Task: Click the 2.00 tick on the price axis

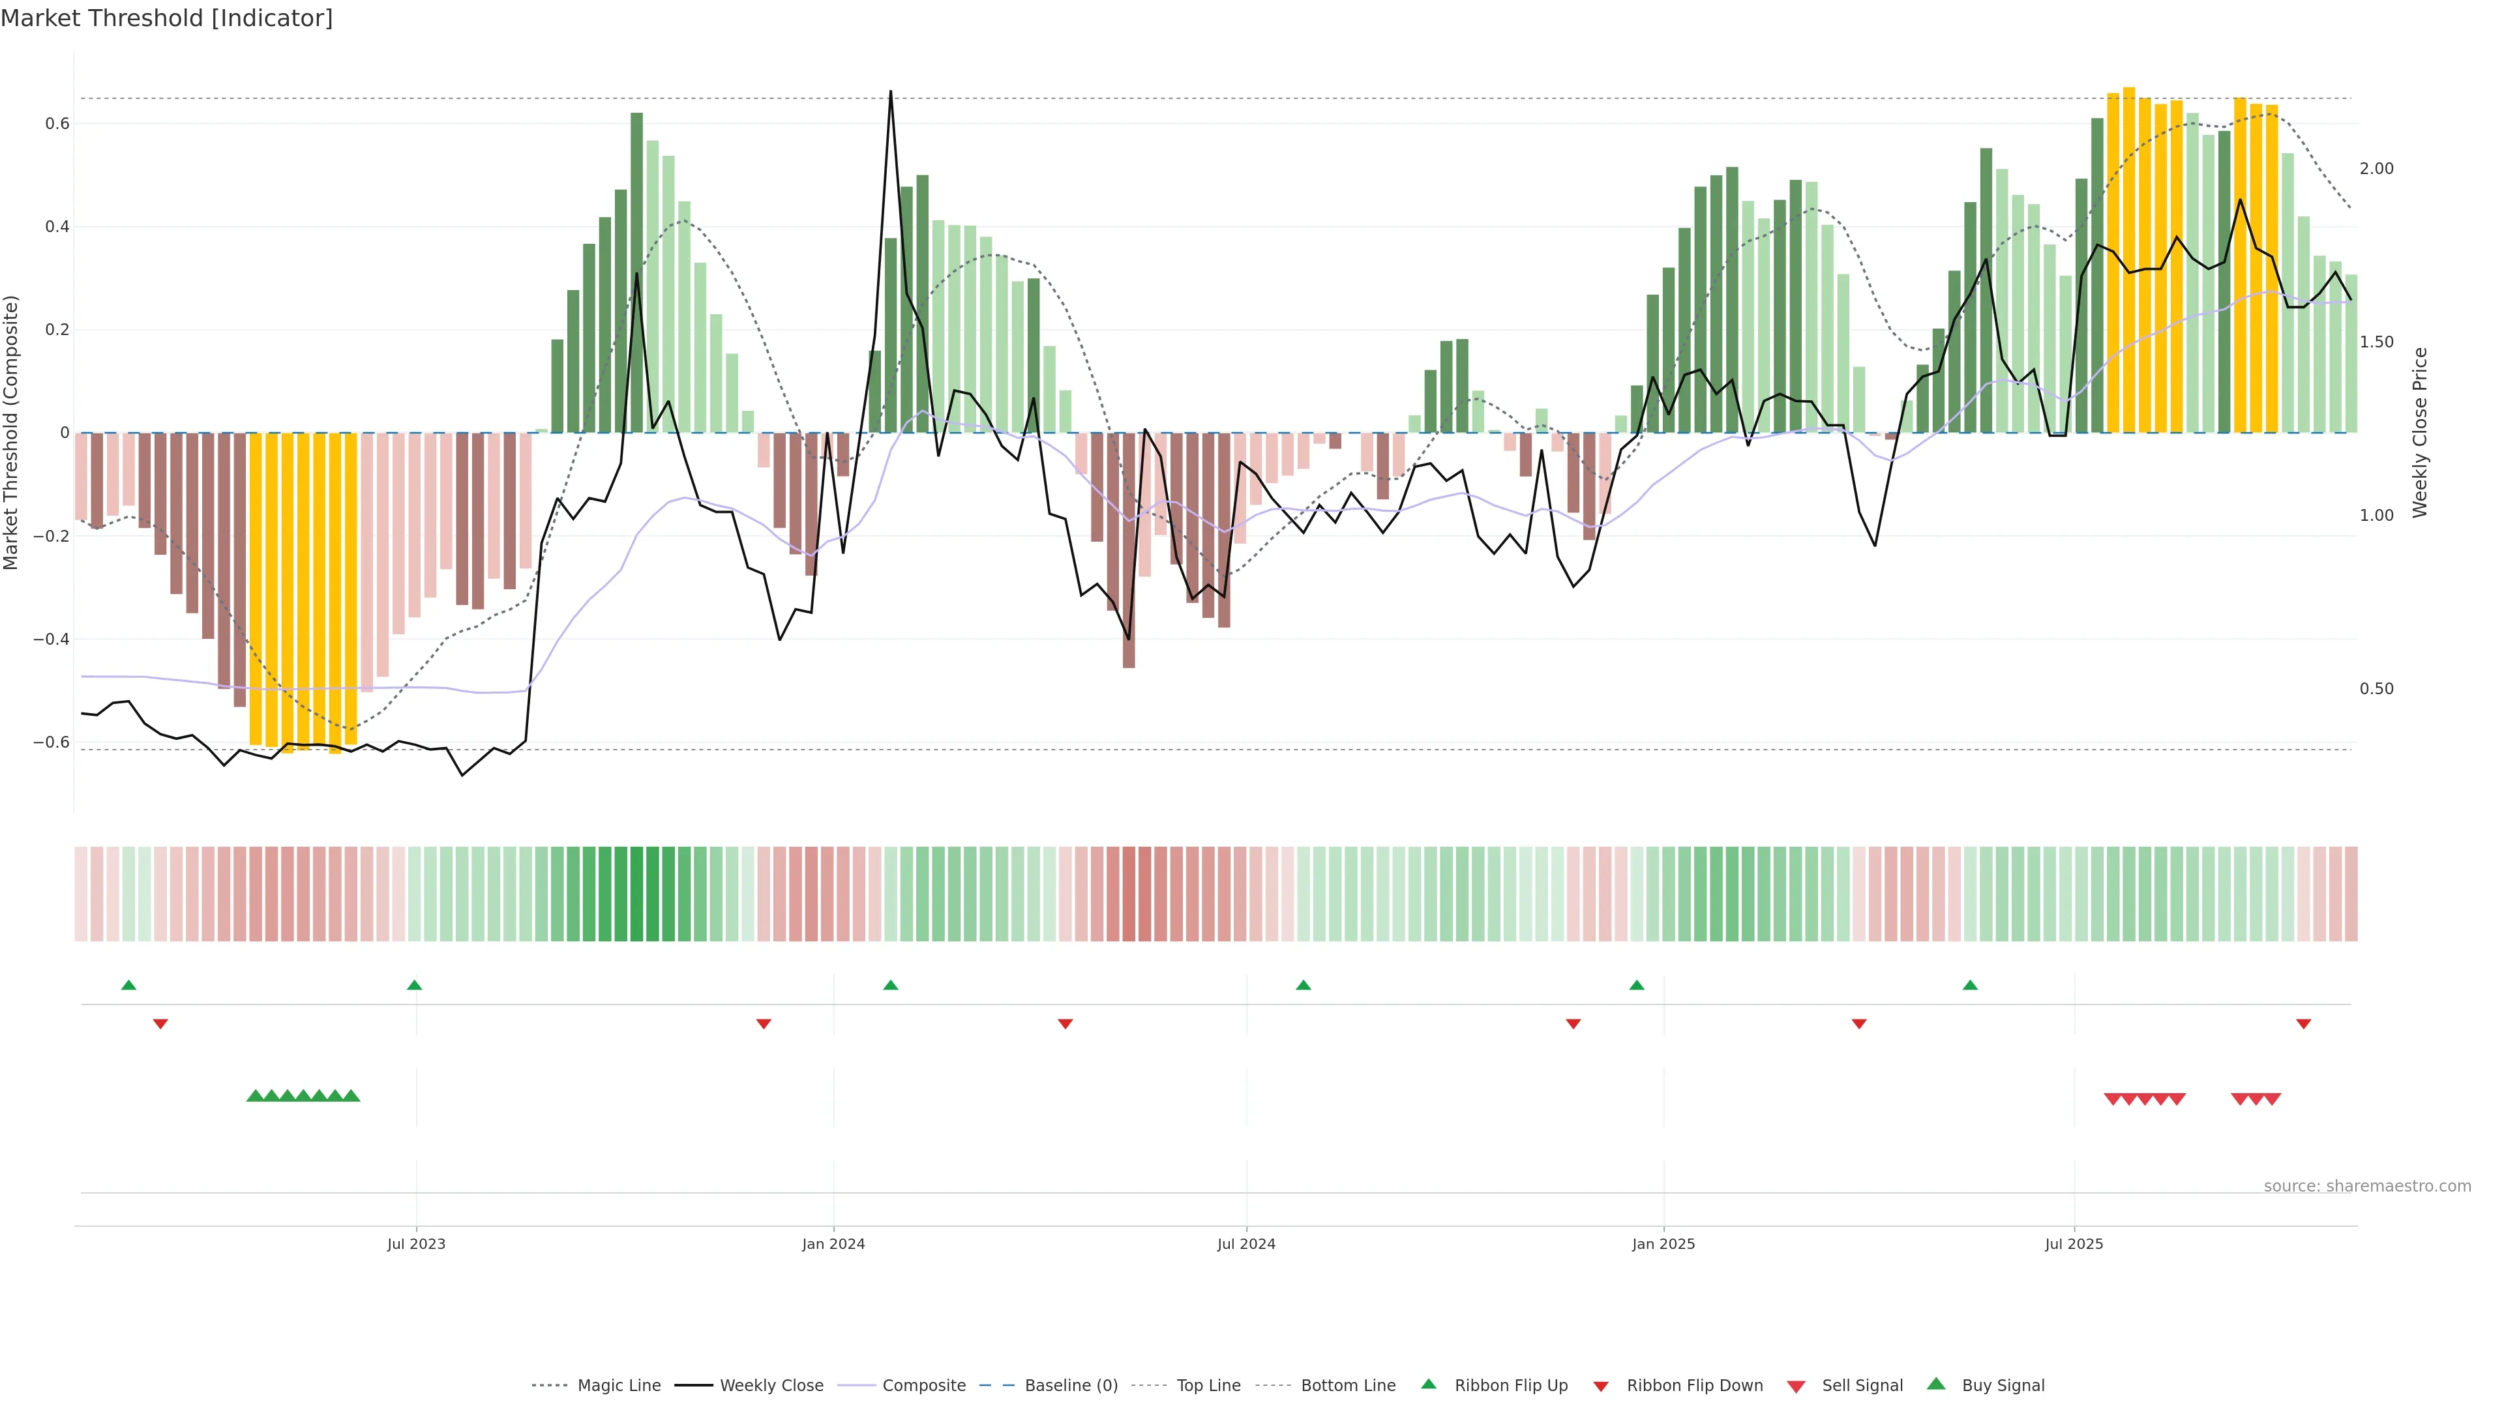Action: (x=2377, y=169)
